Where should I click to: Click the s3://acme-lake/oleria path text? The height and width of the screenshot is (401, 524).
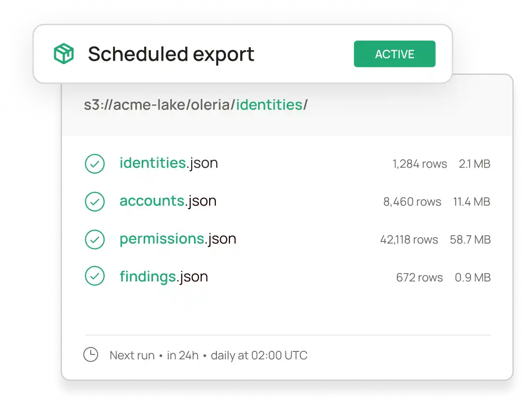159,105
